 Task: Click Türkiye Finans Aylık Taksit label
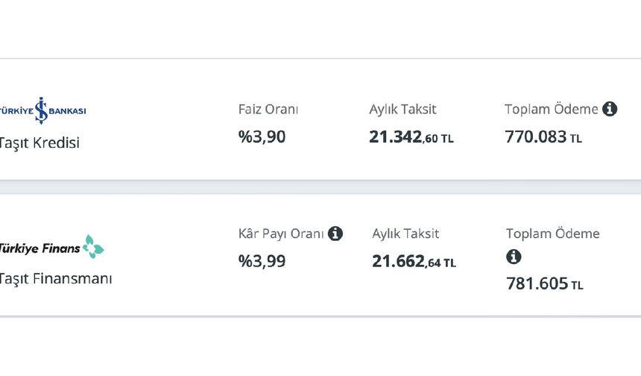pos(405,234)
